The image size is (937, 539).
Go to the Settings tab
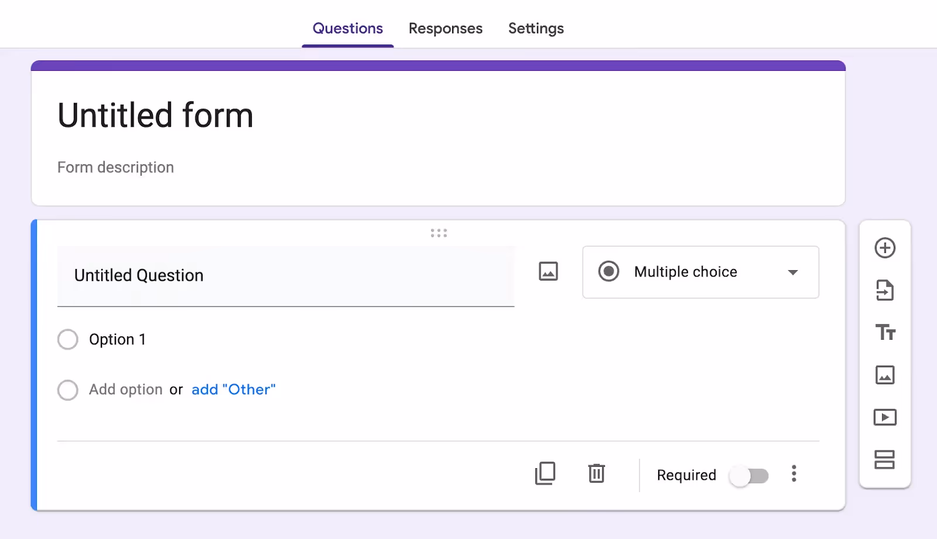pyautogui.click(x=536, y=28)
